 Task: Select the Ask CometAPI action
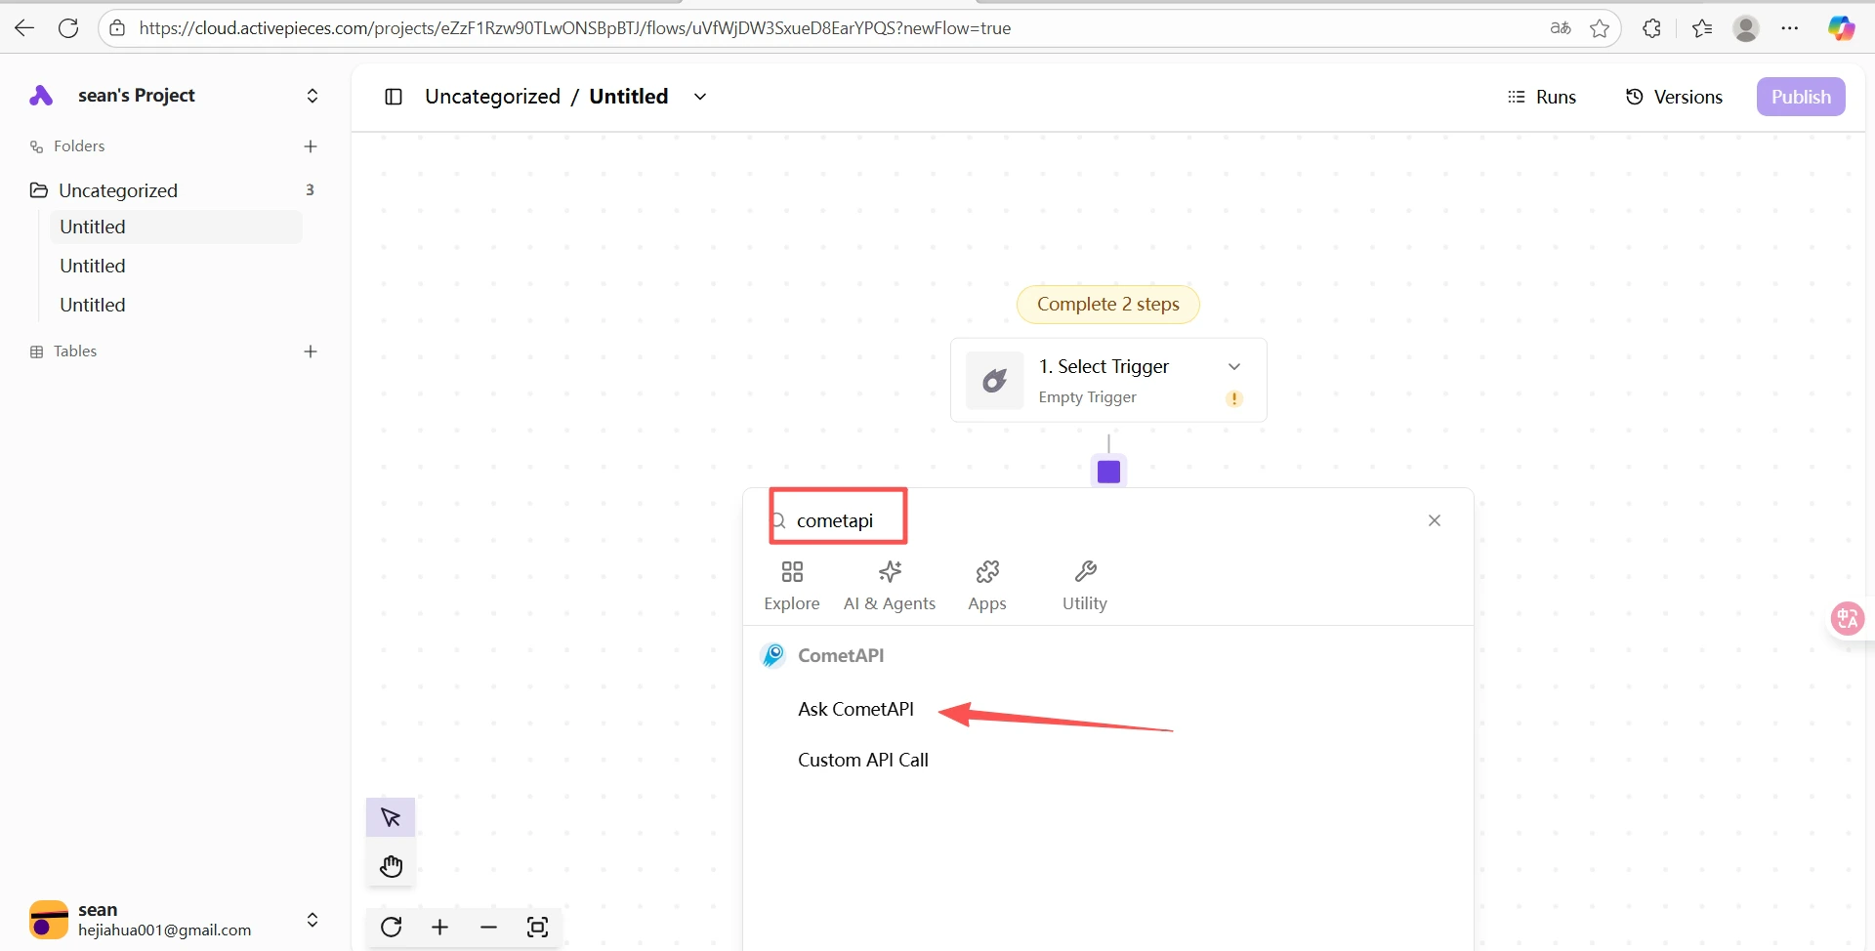[x=856, y=709]
